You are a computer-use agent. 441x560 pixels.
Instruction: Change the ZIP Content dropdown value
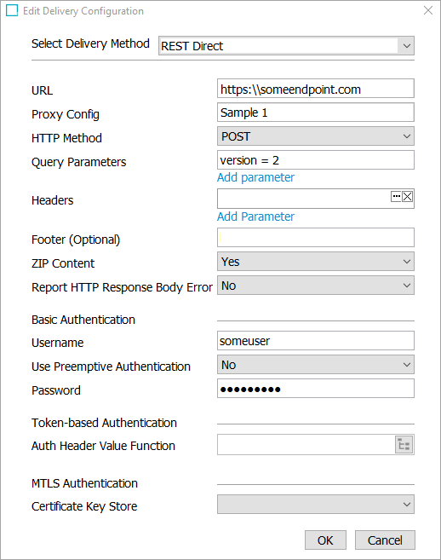315,262
